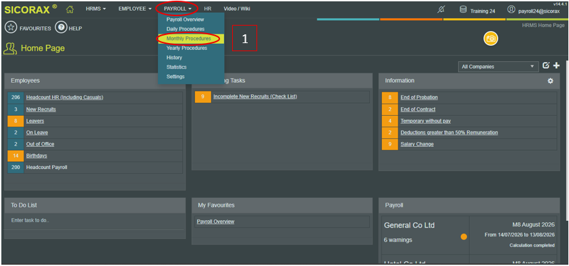Open the All Companies dropdown
The width and height of the screenshot is (569, 266).
(498, 67)
